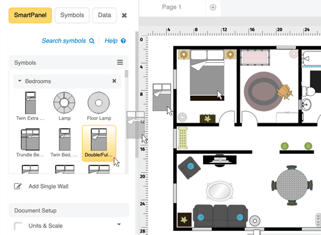
Task: Select the three-seat gray sofa
Action: [x=220, y=216]
